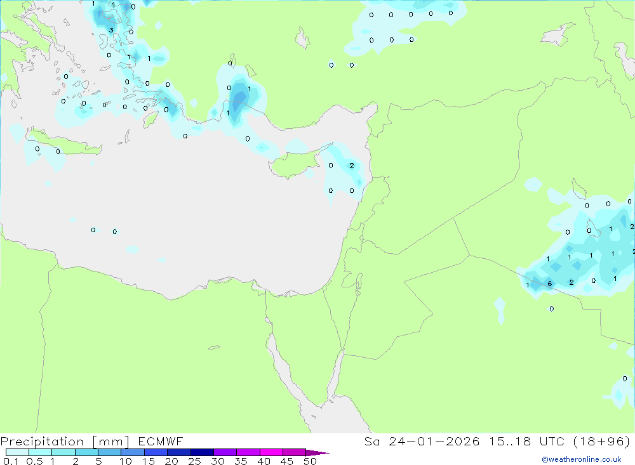Select the 25–30 mm legend swatch
This screenshot has width=635, height=465.
pyautogui.click(x=202, y=452)
